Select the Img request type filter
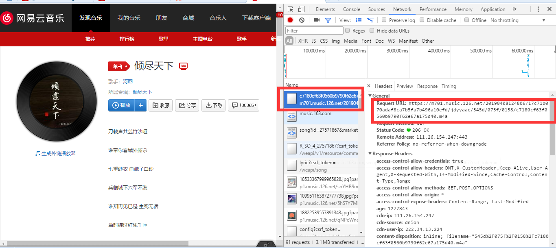 click(335, 41)
